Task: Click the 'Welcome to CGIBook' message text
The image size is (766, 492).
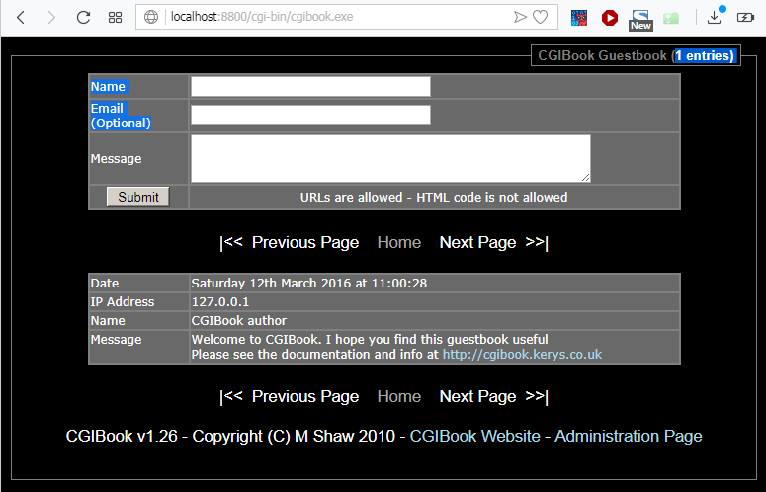Action: [x=370, y=339]
